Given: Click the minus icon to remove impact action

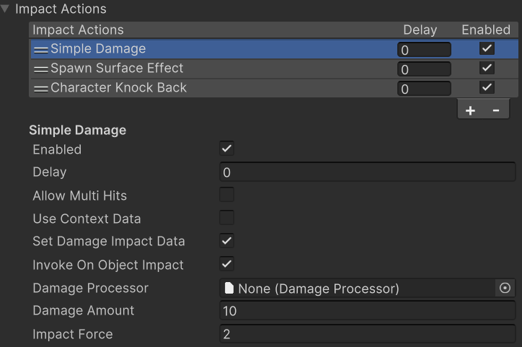Looking at the screenshot, I should coord(495,110).
